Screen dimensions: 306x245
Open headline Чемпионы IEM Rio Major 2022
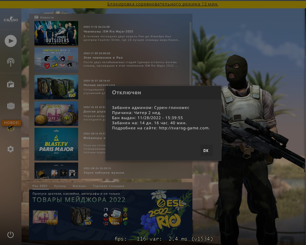point(108,31)
